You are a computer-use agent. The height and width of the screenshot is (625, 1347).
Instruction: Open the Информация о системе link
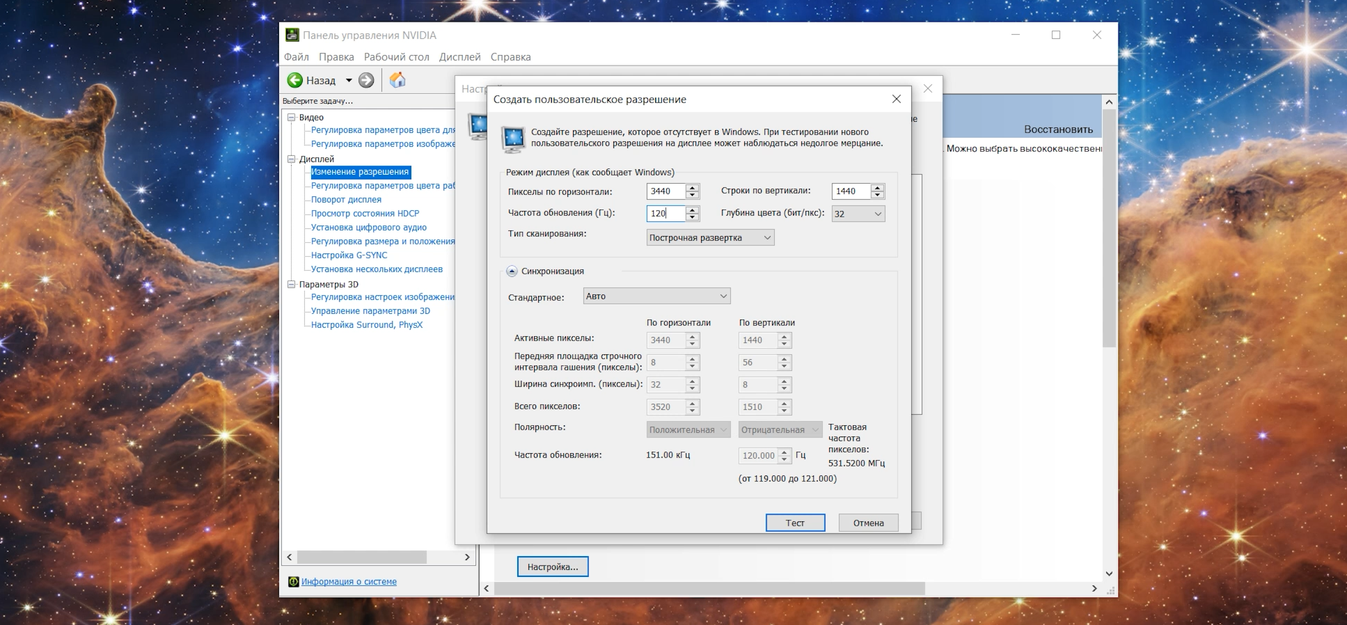click(x=349, y=582)
